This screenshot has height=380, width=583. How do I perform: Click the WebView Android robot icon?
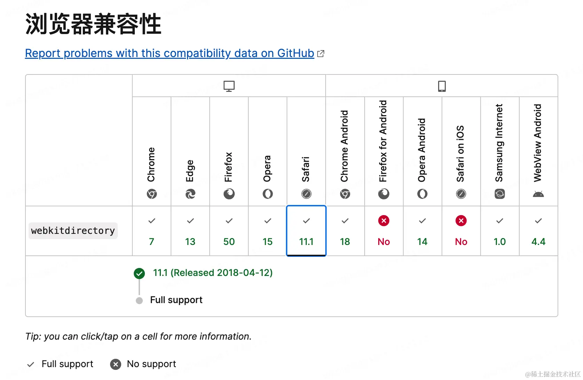click(x=538, y=194)
